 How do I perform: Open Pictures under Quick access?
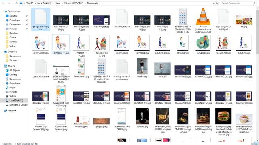point(13,29)
